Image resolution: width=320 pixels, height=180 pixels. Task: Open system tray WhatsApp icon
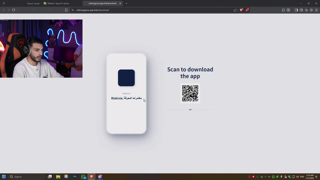tap(273, 177)
